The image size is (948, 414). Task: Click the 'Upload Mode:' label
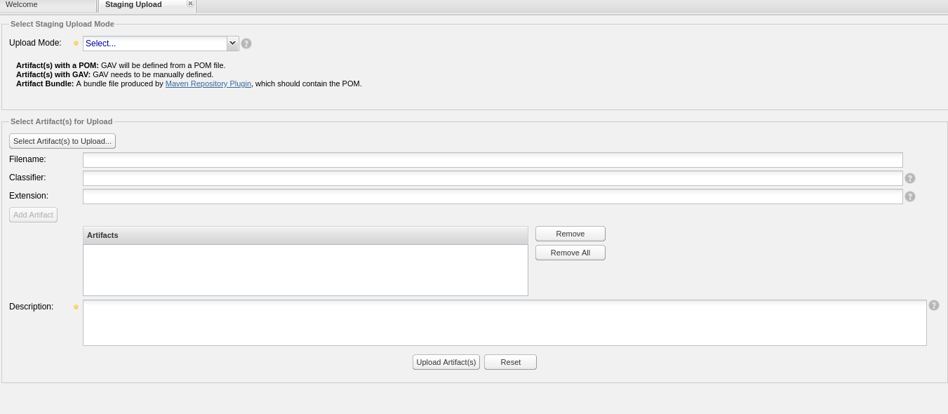[35, 43]
